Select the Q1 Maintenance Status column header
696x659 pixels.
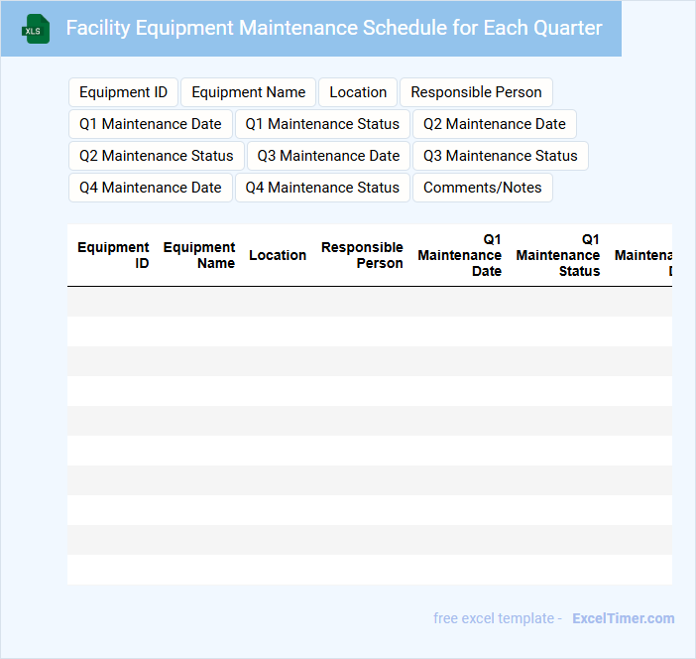(558, 255)
